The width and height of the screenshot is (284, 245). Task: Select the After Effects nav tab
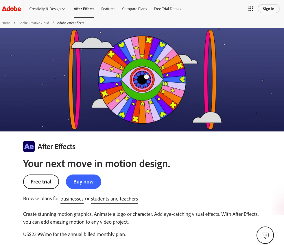[x=84, y=9]
